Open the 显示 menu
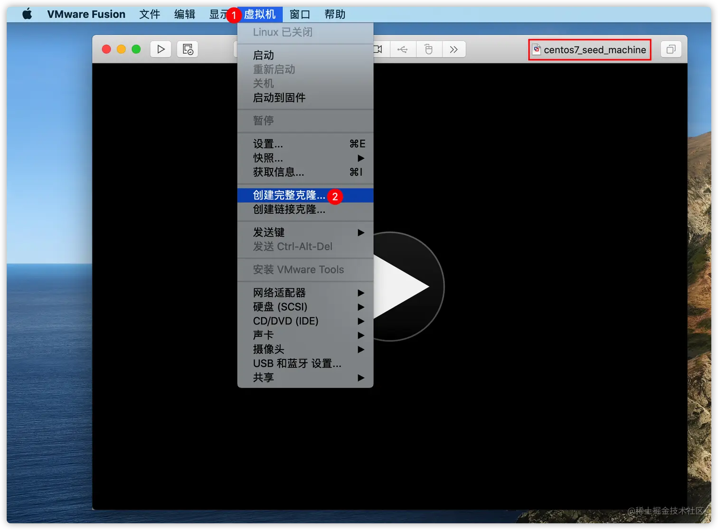The image size is (718, 530). 218,14
